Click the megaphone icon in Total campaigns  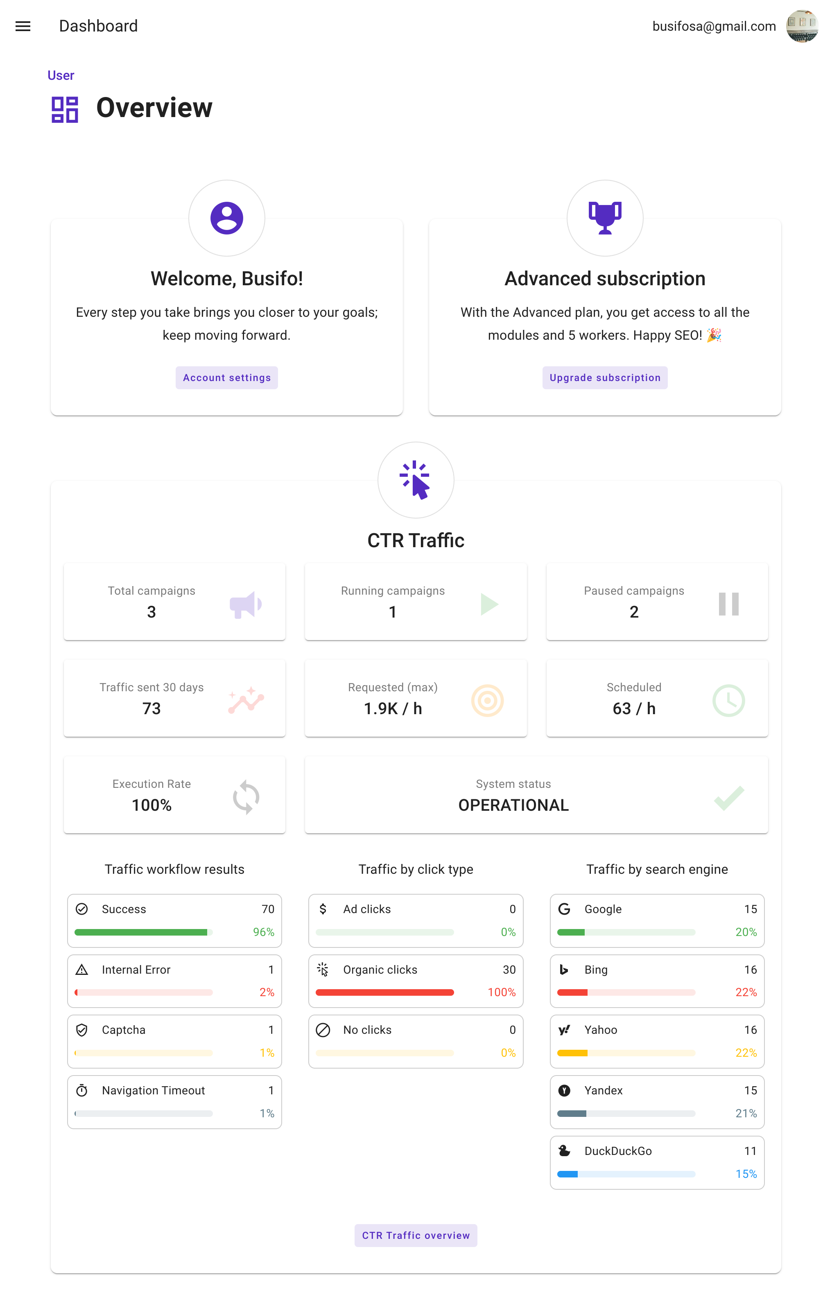coord(246,604)
